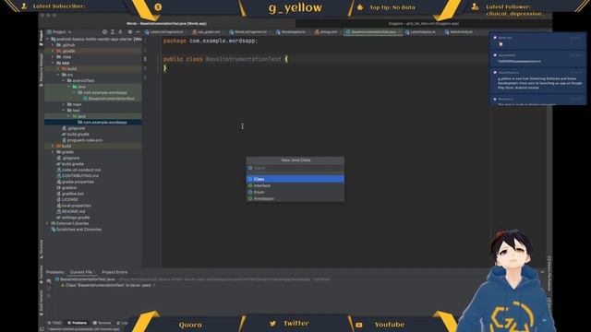Expand the .idea folder arrow
The height and width of the screenshot is (332, 591).
click(x=53, y=57)
